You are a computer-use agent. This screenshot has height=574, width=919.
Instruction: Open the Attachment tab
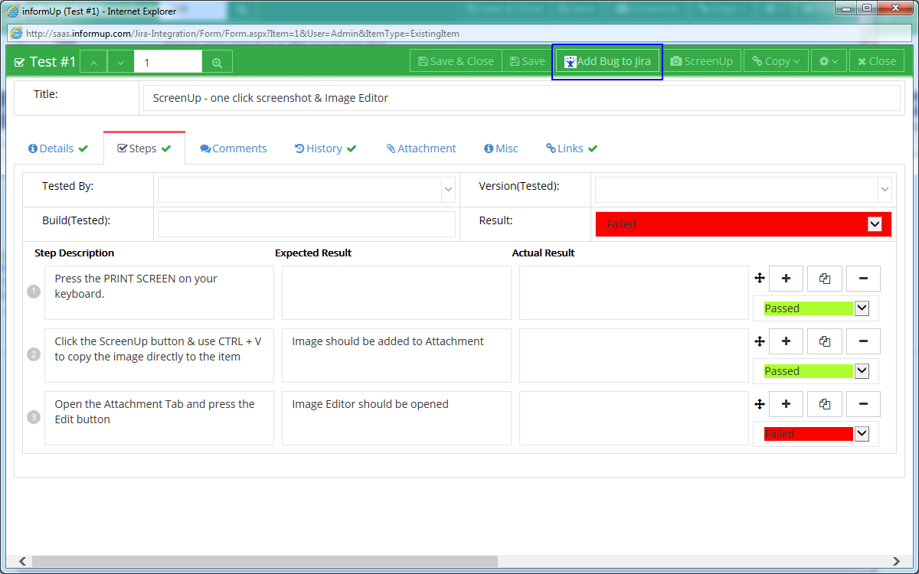[421, 148]
